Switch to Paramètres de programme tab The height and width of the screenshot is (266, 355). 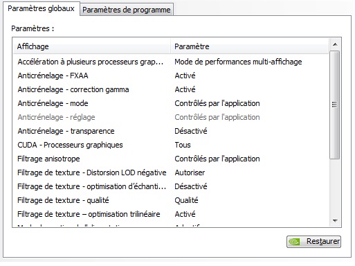point(127,10)
